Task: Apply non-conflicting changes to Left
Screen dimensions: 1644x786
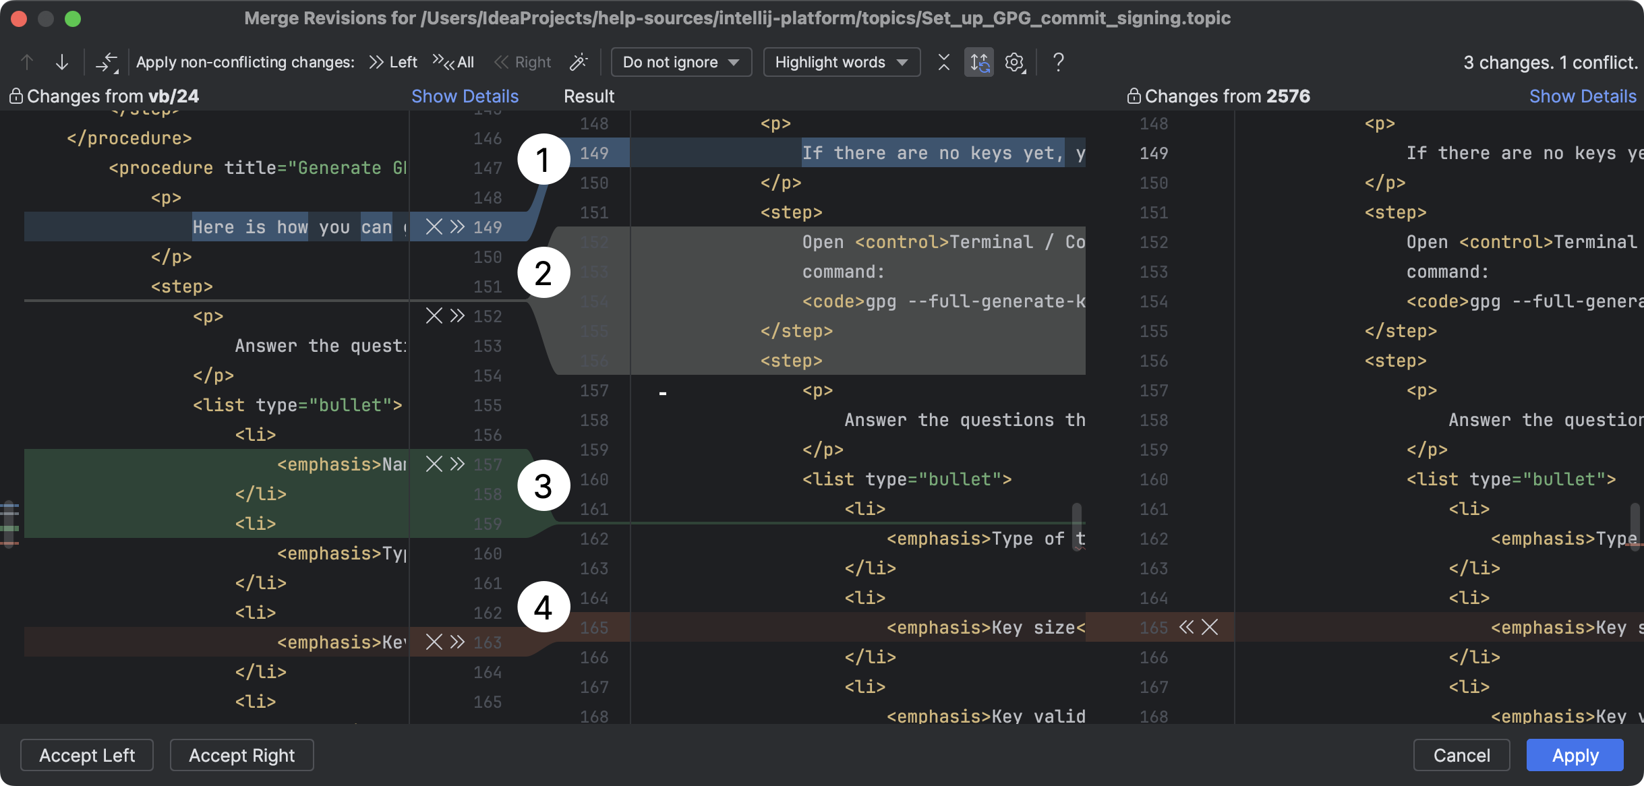Action: [394, 62]
